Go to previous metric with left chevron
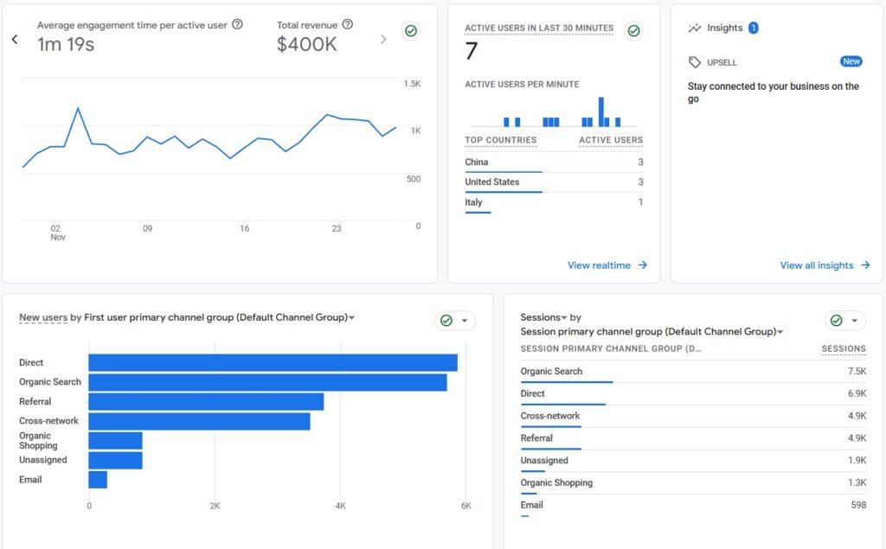The height and width of the screenshot is (549, 886). pyautogui.click(x=15, y=39)
